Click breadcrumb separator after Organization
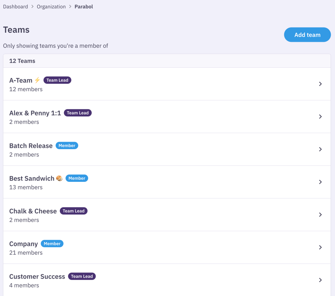The image size is (335, 296). coord(70,7)
